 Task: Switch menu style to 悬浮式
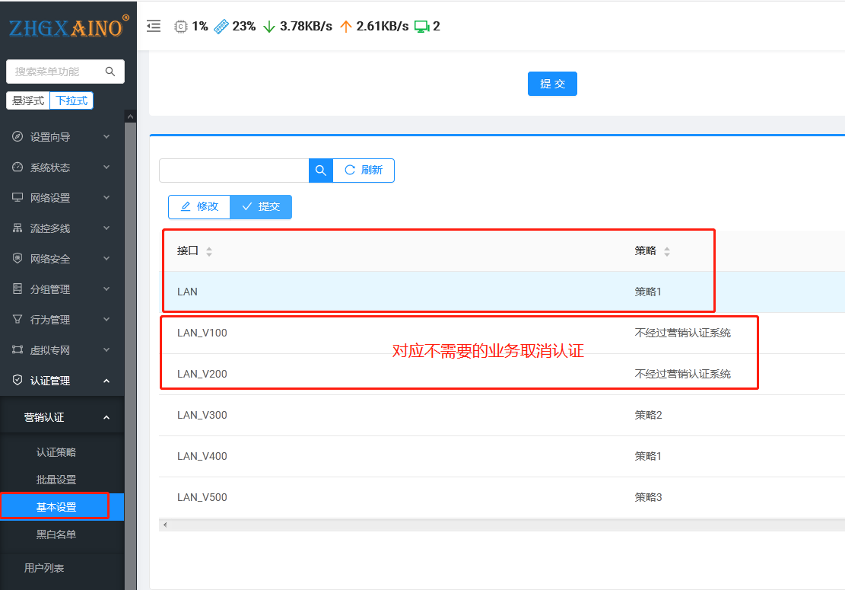(x=28, y=100)
